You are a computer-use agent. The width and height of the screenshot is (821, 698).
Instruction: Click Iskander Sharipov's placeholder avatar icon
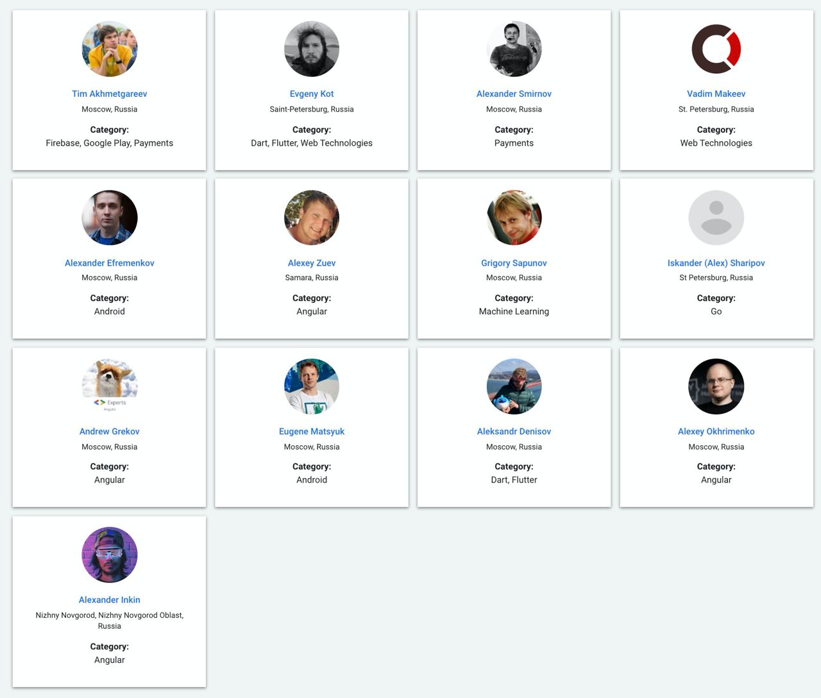(716, 217)
